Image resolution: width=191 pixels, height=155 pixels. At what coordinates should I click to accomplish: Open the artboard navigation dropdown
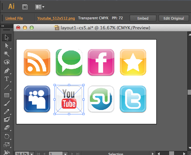click(x=65, y=154)
